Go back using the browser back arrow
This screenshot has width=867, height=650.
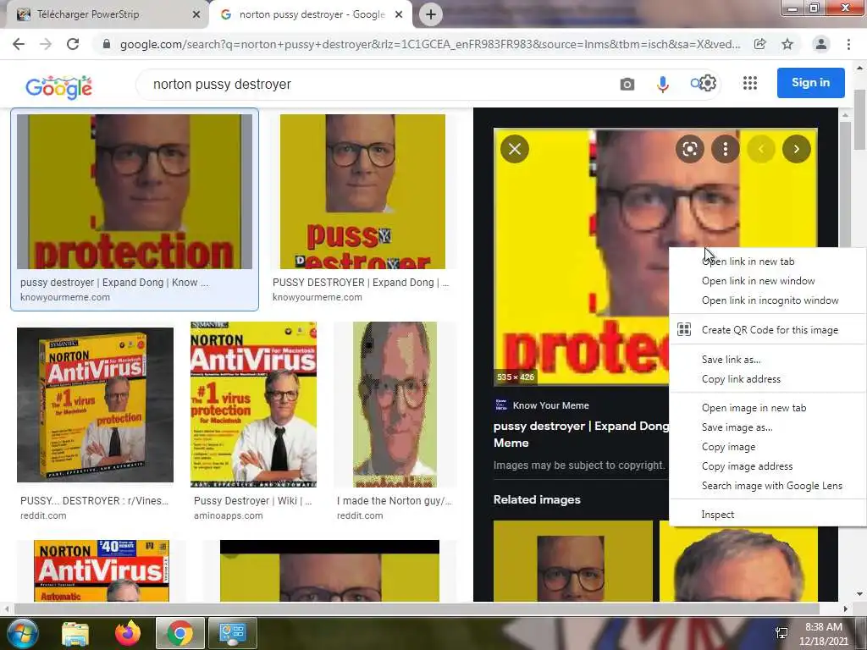pyautogui.click(x=19, y=44)
